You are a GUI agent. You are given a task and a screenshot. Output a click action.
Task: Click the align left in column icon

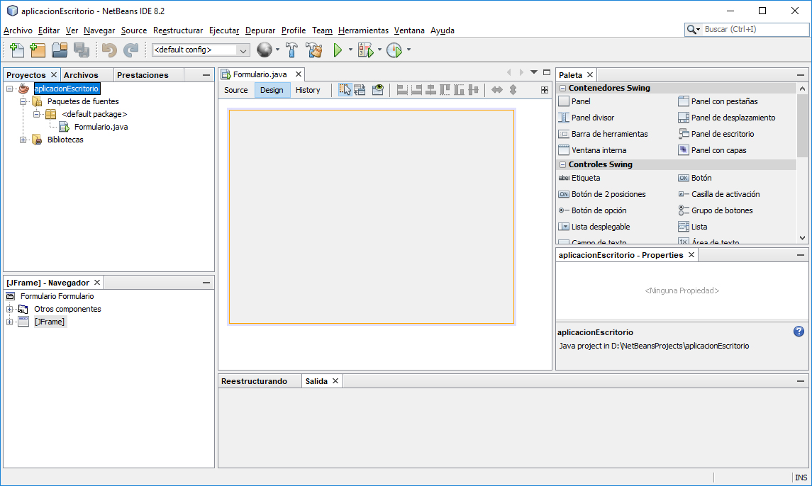pyautogui.click(x=402, y=89)
